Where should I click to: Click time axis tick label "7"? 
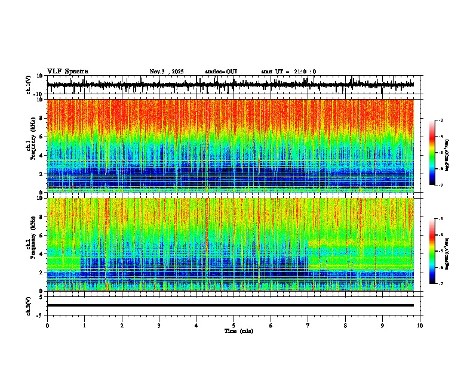(x=308, y=326)
